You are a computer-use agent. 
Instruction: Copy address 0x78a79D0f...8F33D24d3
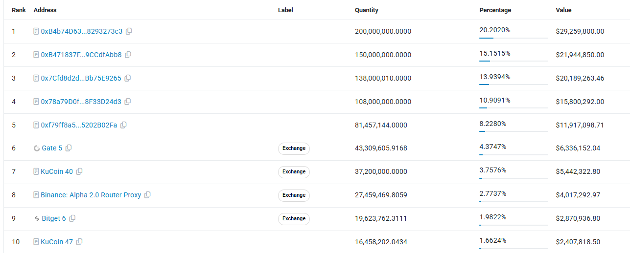[127, 102]
